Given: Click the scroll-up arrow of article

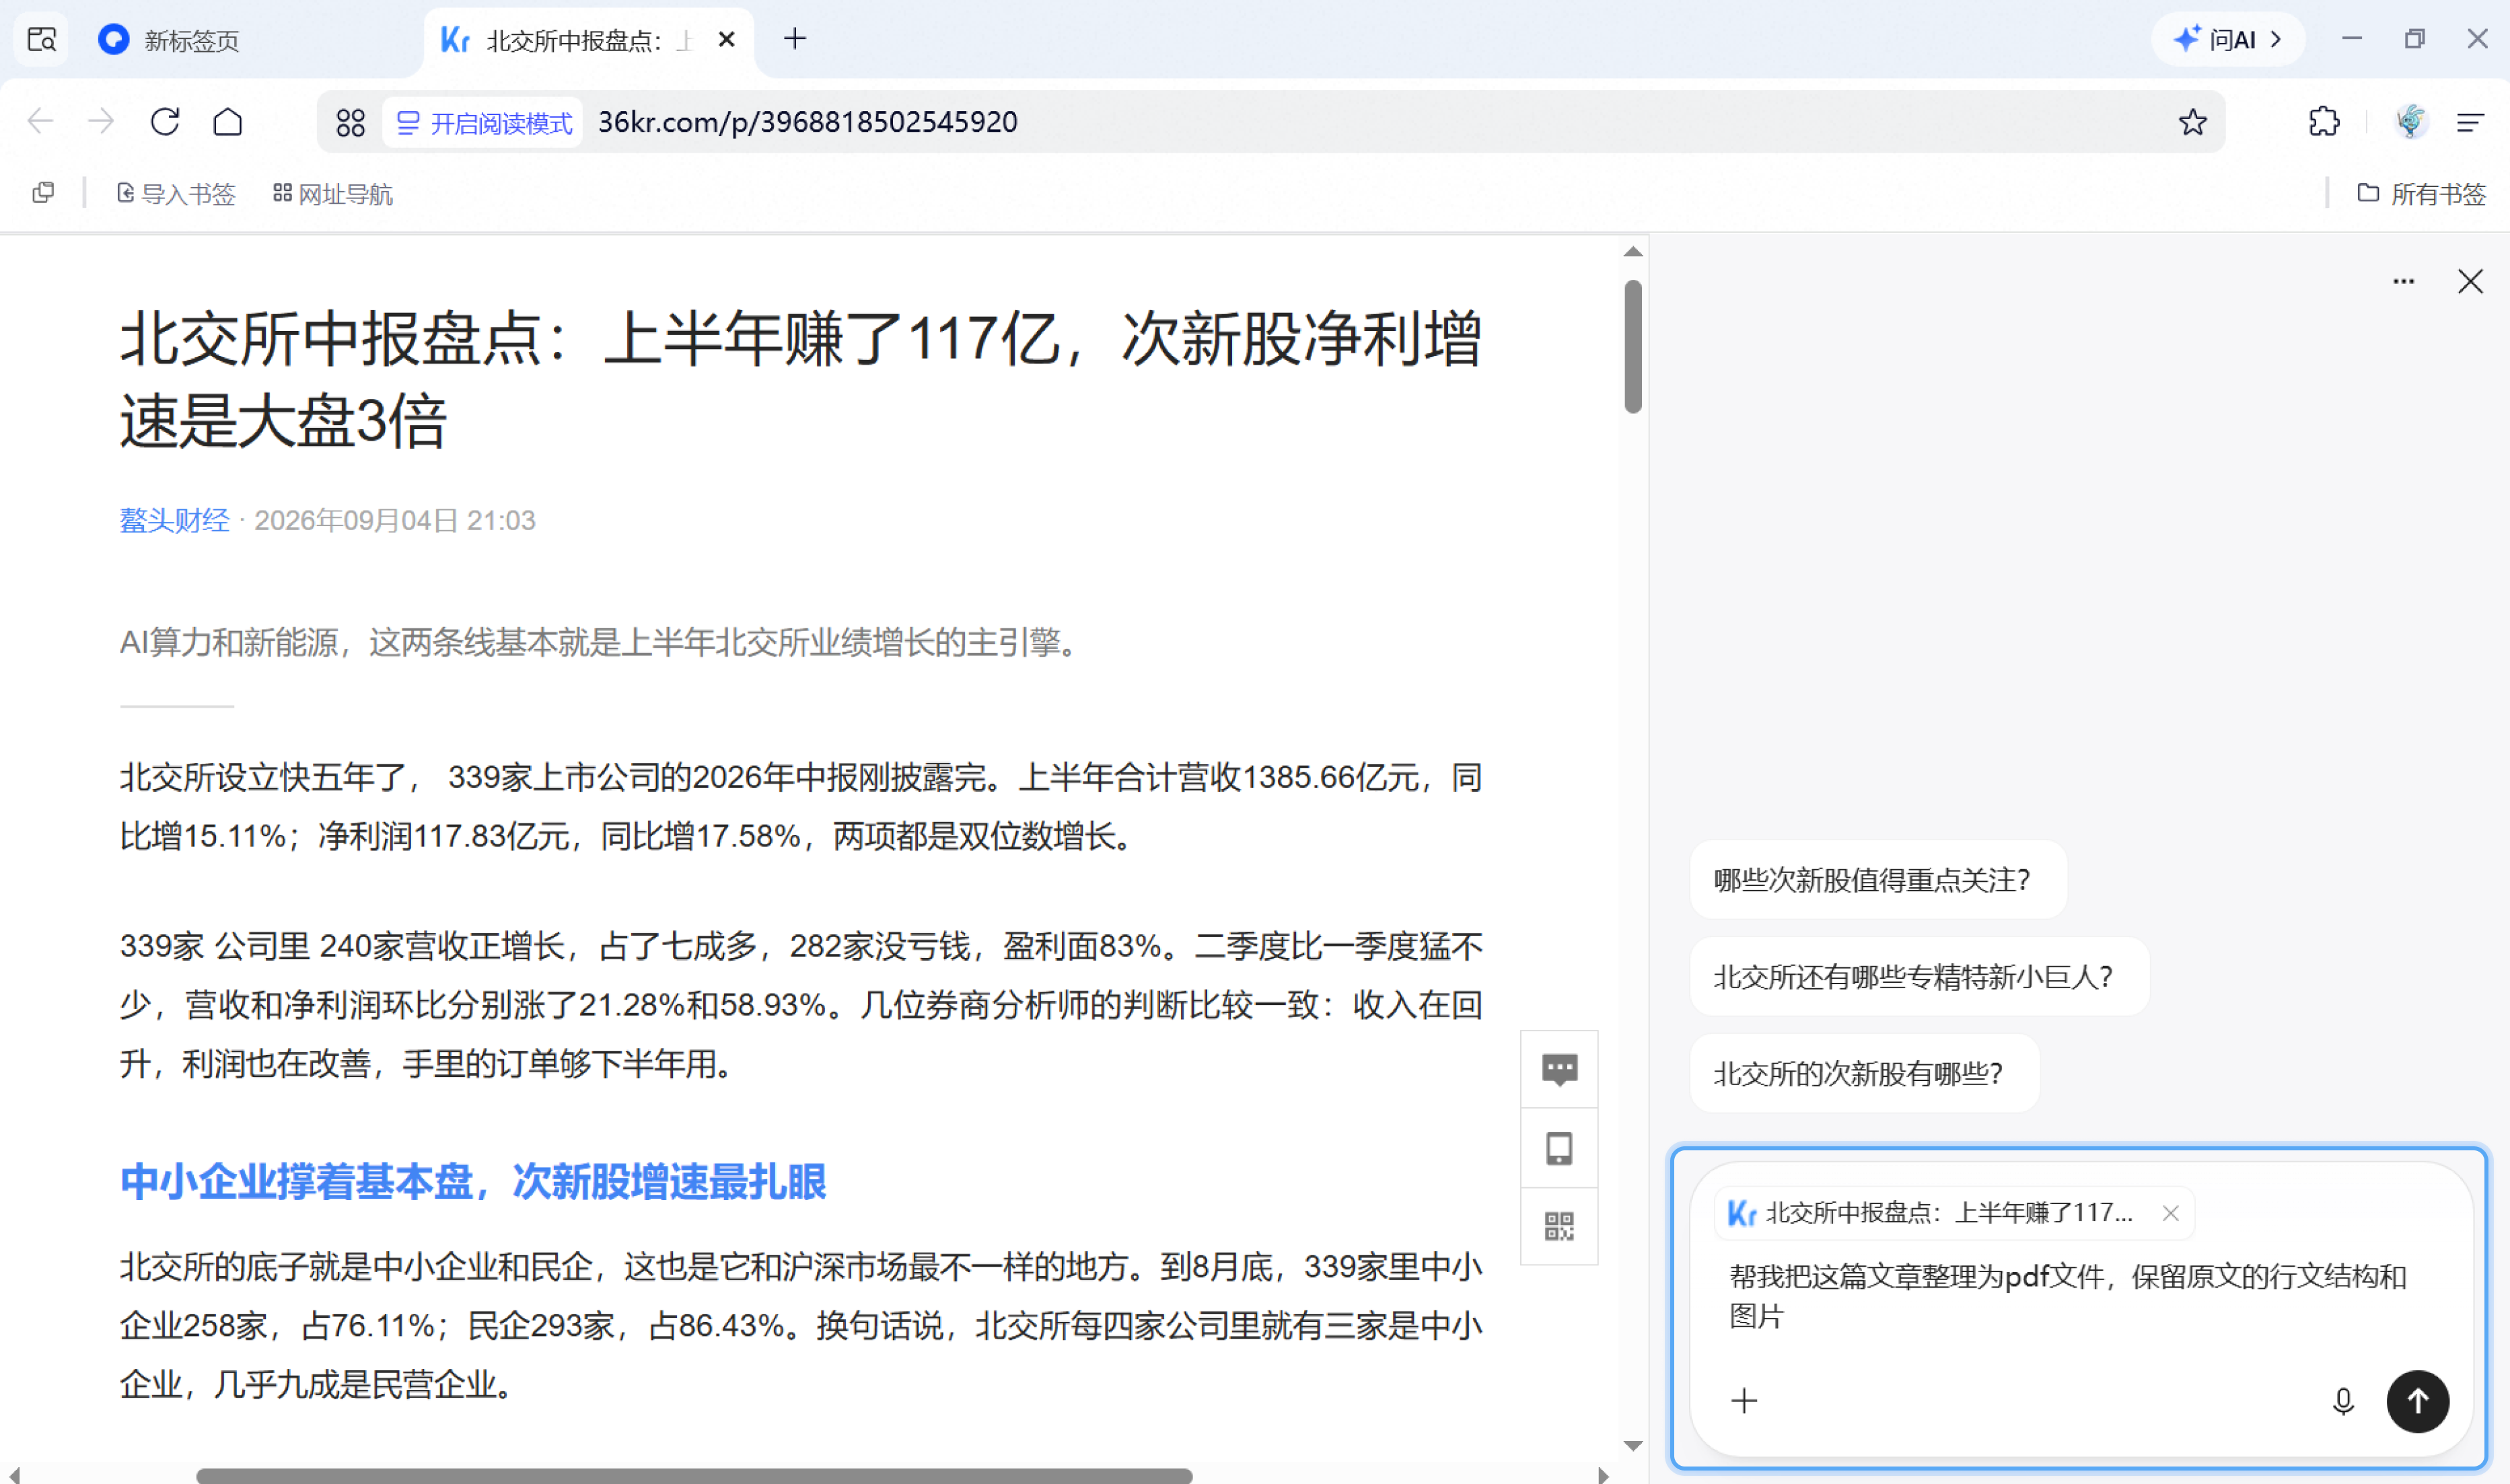Looking at the screenshot, I should (x=1633, y=252).
